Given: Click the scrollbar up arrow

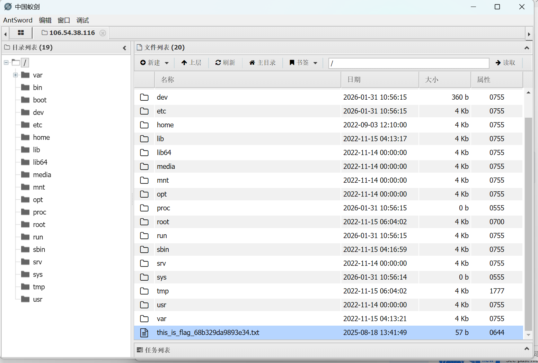Looking at the screenshot, I should coord(528,92).
